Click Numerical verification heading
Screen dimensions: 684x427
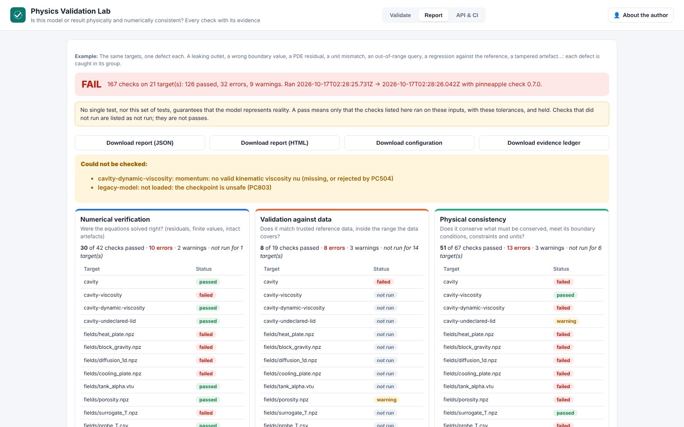115,219
